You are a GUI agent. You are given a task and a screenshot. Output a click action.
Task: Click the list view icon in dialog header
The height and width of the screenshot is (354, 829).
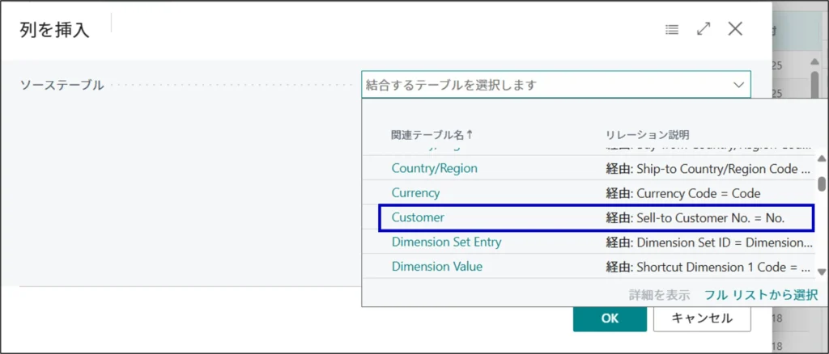[x=671, y=30]
